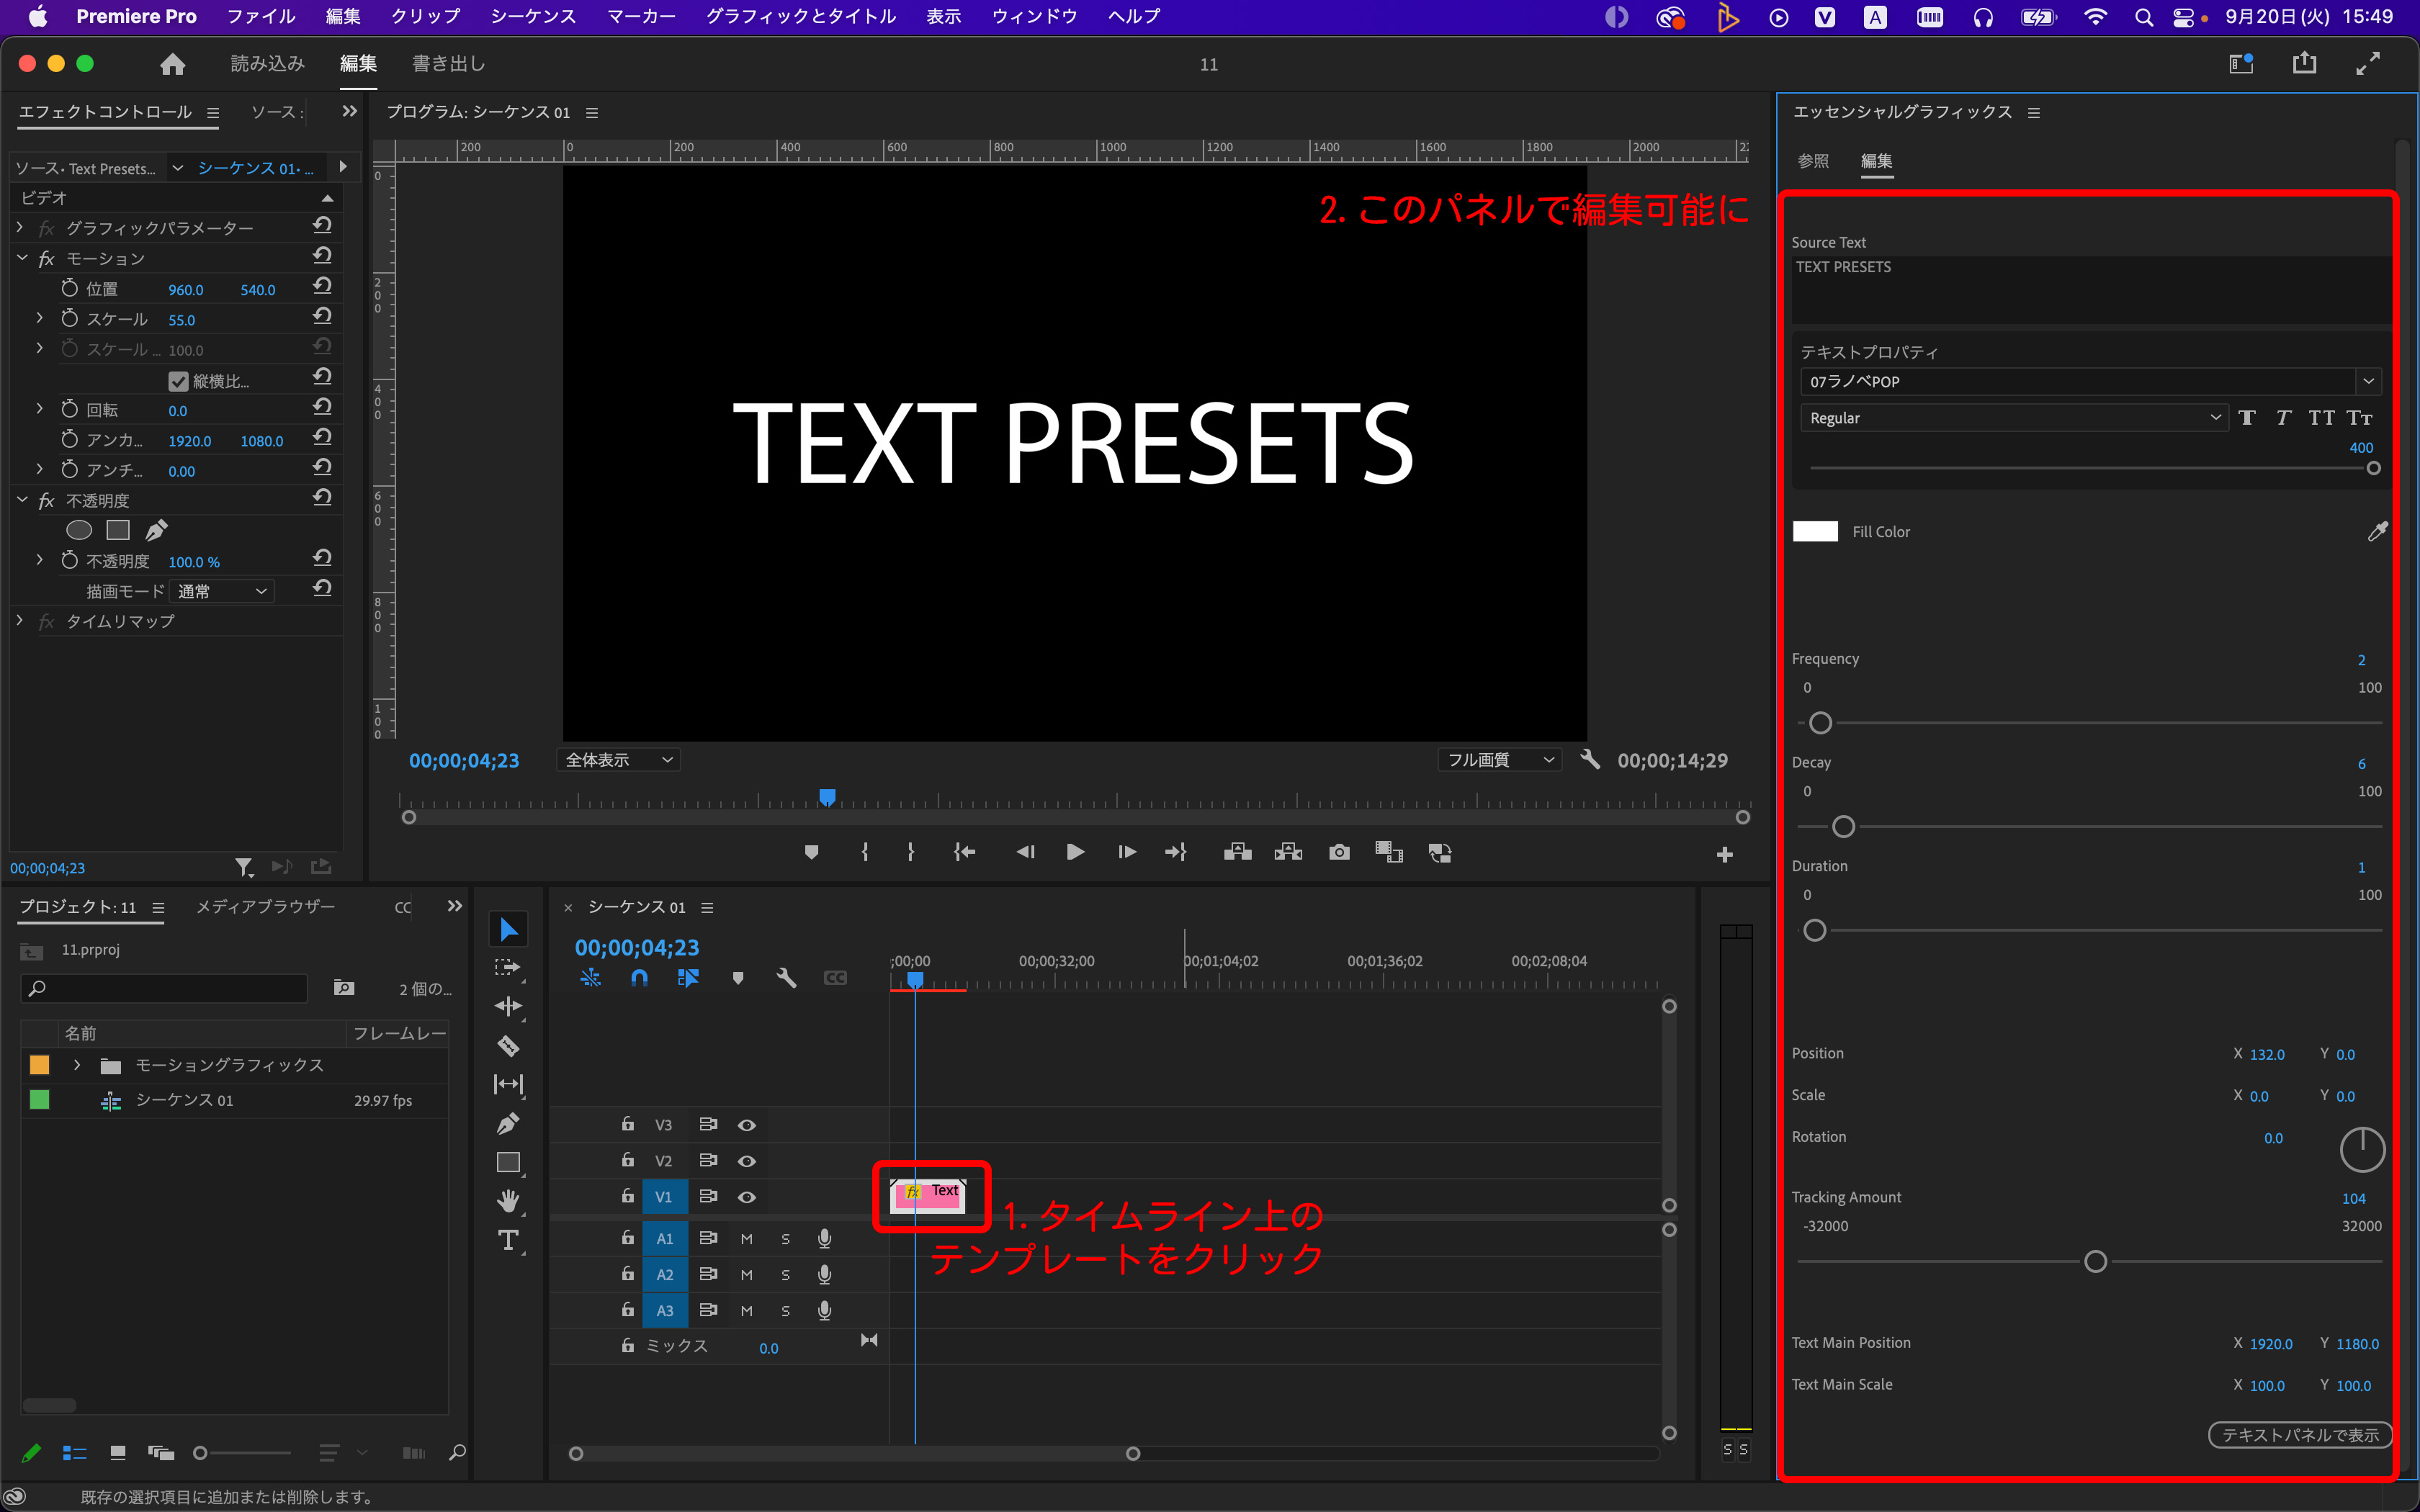The image size is (2420, 1512).
Task: Expand グラフィックパラメーター section
Action: tap(20, 228)
